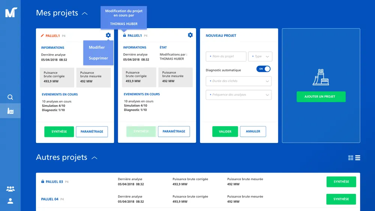The width and height of the screenshot is (375, 211).
Task: Click 'Diagnostic 1/10' on the locked card
Action: (x=135, y=110)
